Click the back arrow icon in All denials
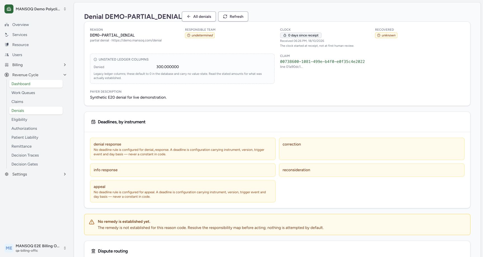Viewport: 483px width, 257px height. (x=189, y=16)
